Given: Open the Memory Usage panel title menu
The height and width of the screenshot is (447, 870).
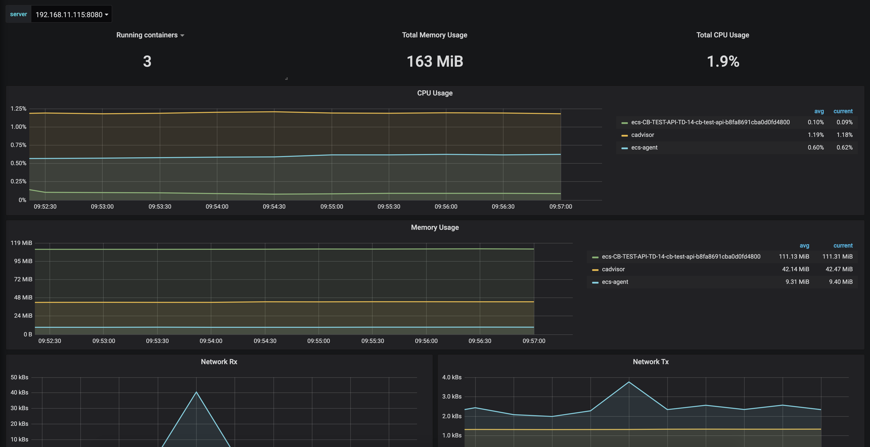Looking at the screenshot, I should 434,227.
